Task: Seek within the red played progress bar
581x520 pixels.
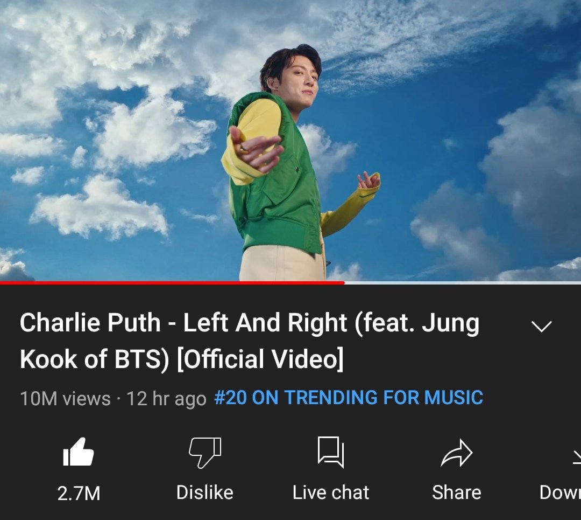Action: 172,283
